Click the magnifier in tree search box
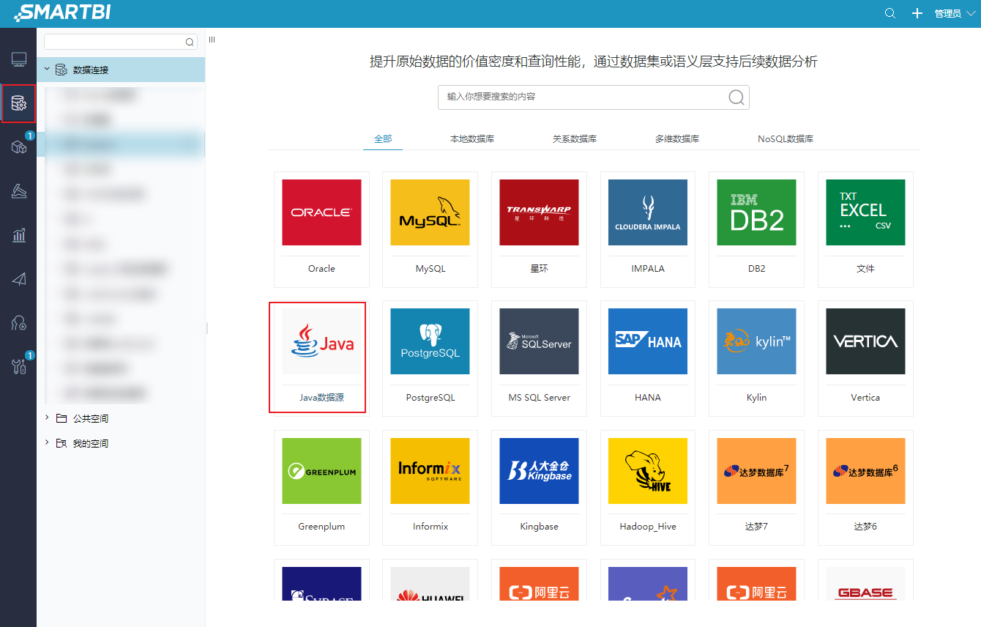Viewport: 981px width, 627px height. click(x=190, y=42)
